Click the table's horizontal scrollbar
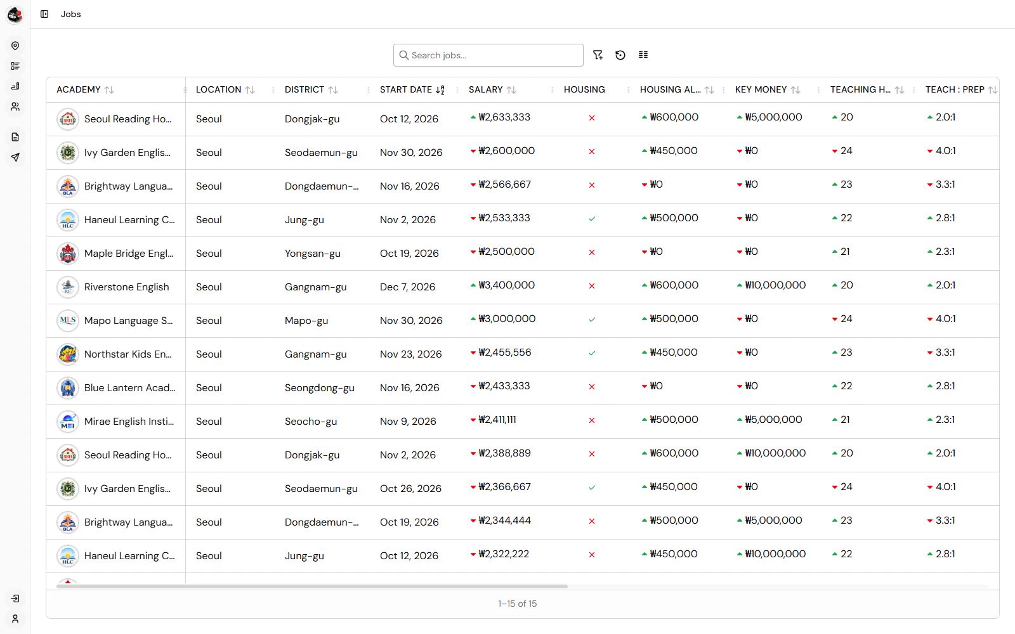The image size is (1015, 634). click(x=312, y=586)
